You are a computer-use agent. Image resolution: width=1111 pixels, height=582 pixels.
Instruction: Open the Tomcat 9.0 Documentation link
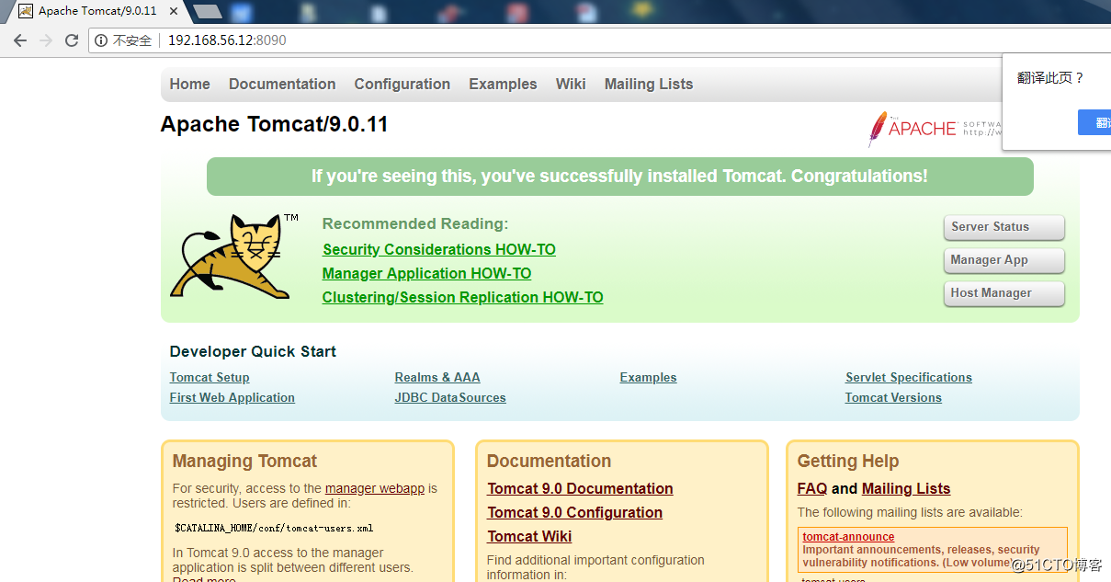pos(580,489)
